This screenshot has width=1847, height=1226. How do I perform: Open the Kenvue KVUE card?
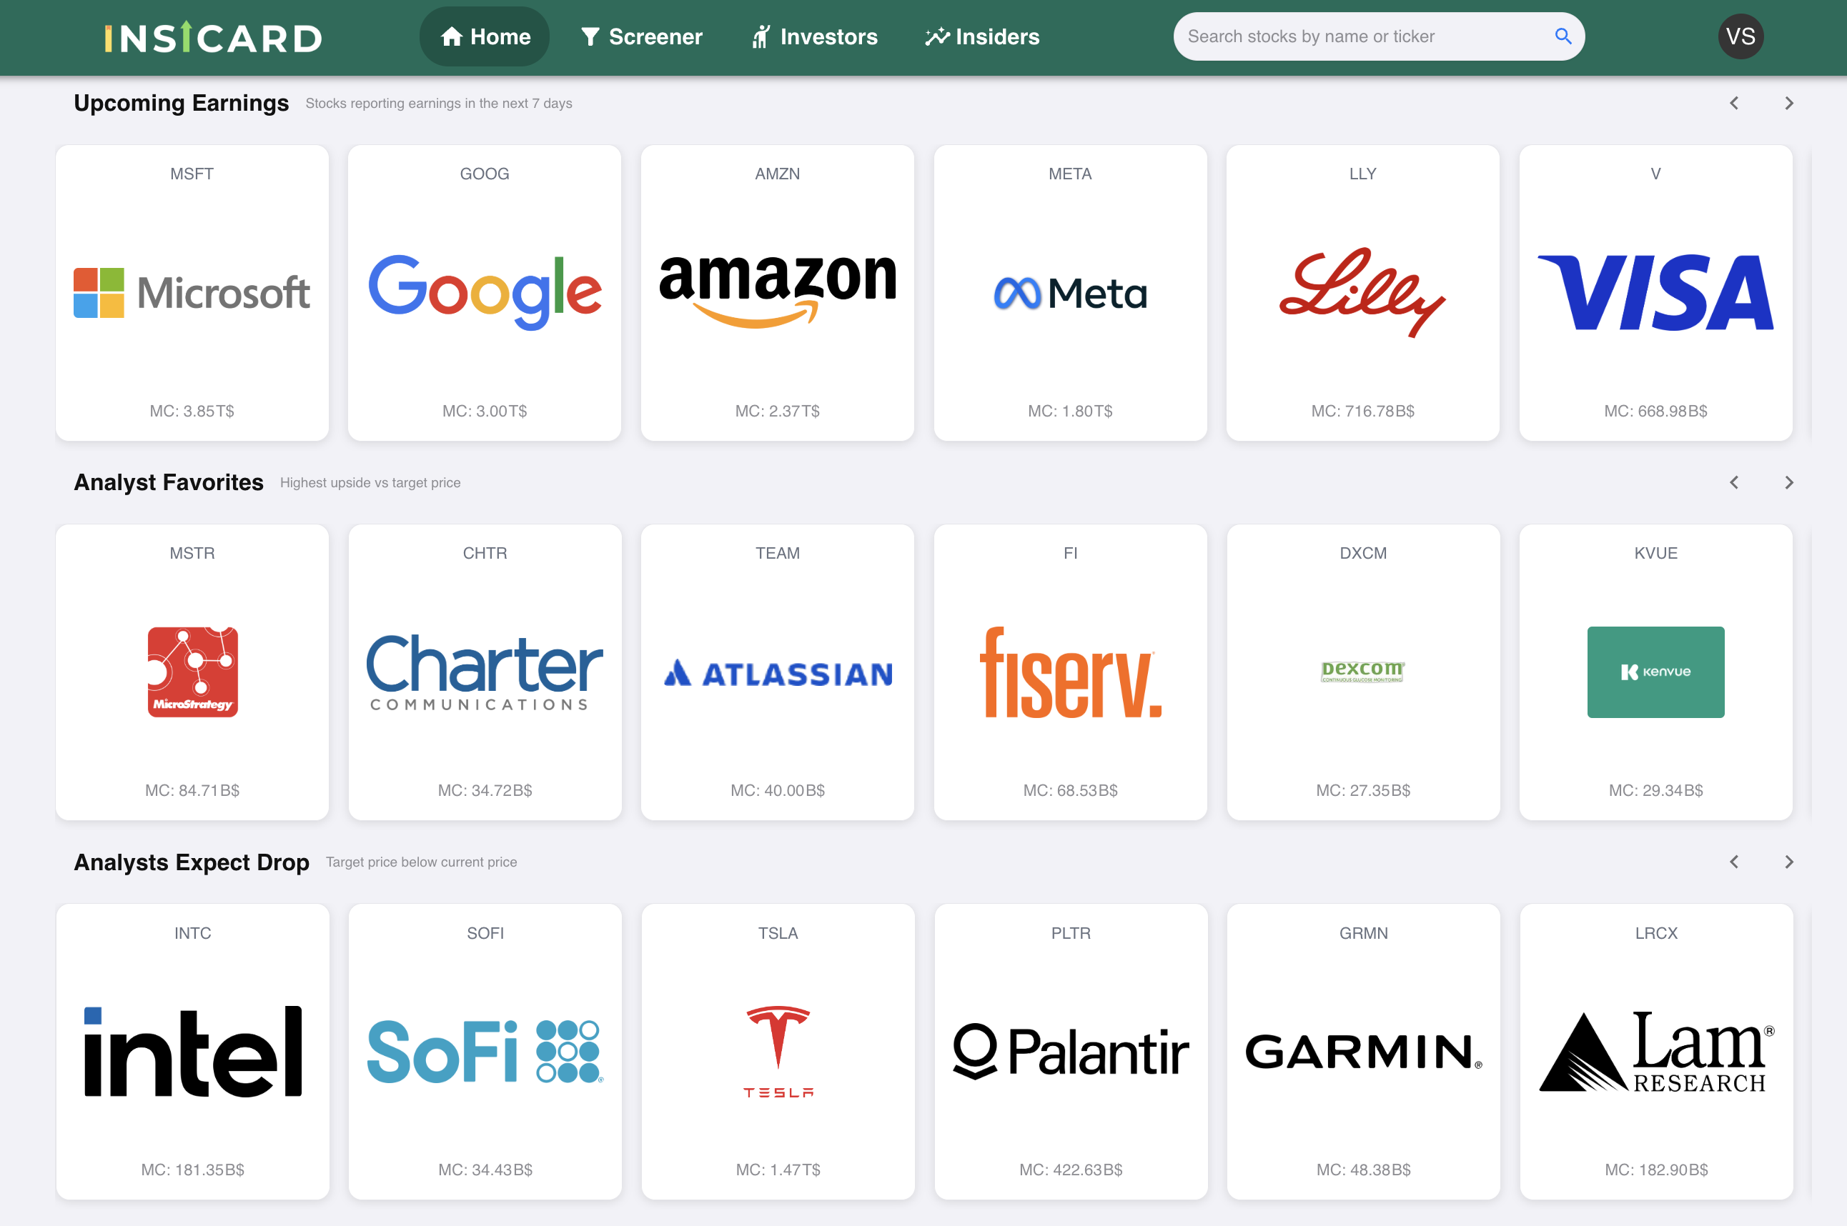click(x=1655, y=672)
